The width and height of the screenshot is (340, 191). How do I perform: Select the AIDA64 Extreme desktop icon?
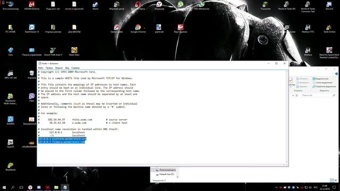click(32, 6)
